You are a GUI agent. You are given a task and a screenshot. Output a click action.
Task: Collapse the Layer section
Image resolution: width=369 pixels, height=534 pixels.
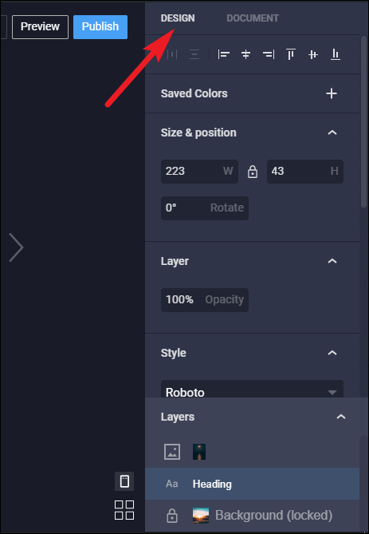[x=332, y=261]
